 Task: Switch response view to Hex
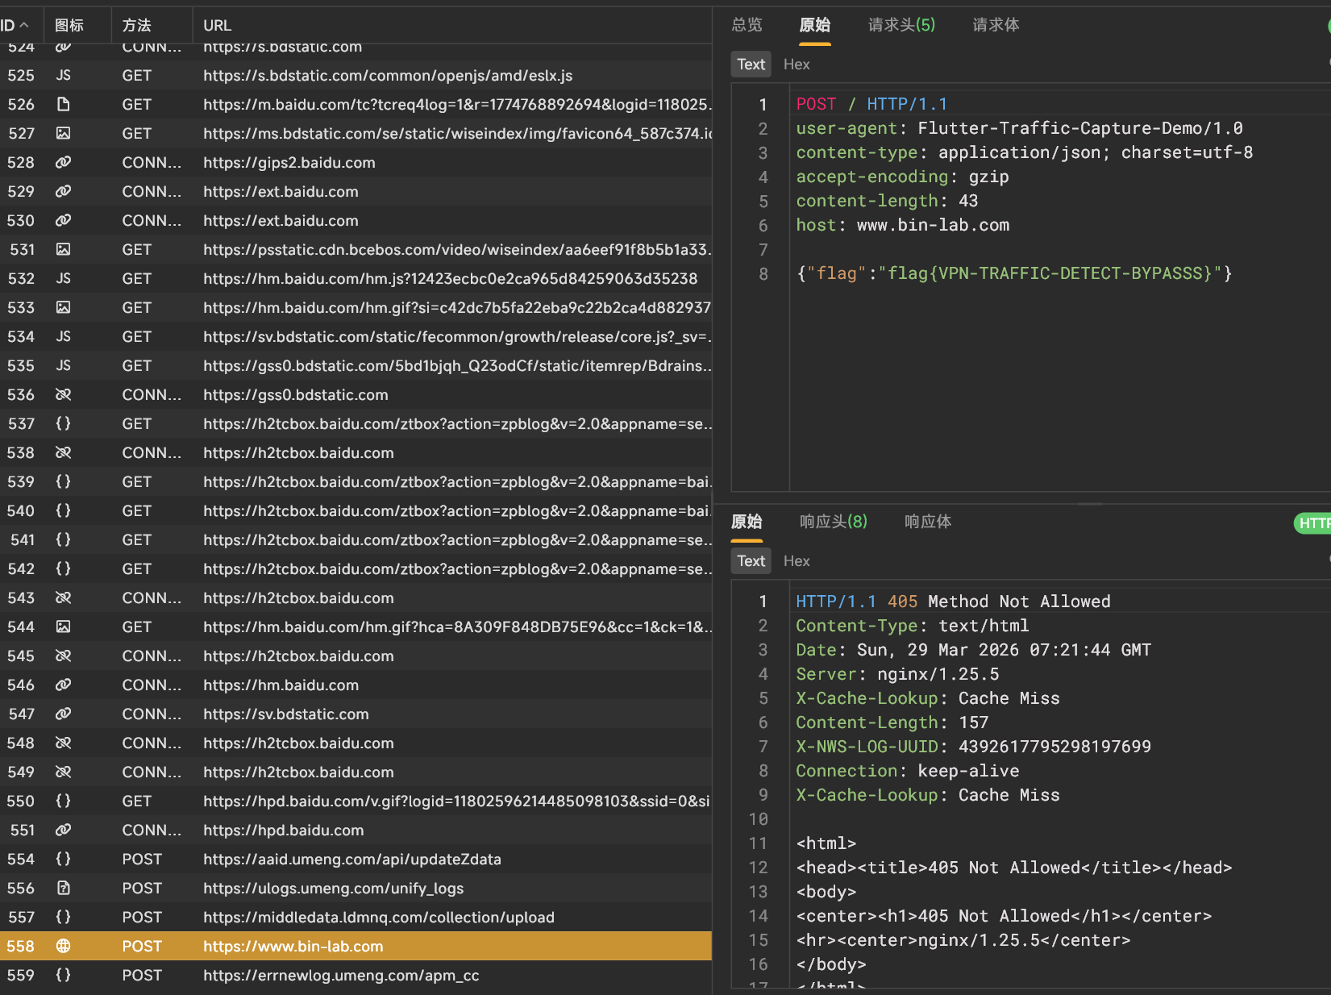pos(796,561)
